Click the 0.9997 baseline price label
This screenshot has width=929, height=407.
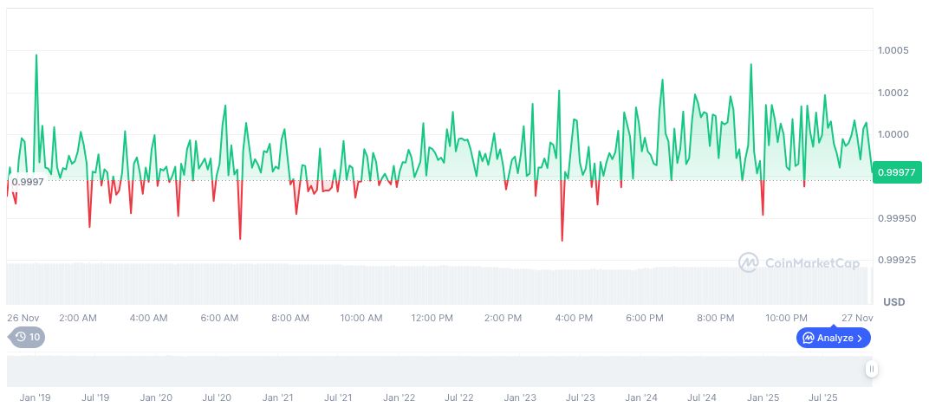tap(28, 181)
